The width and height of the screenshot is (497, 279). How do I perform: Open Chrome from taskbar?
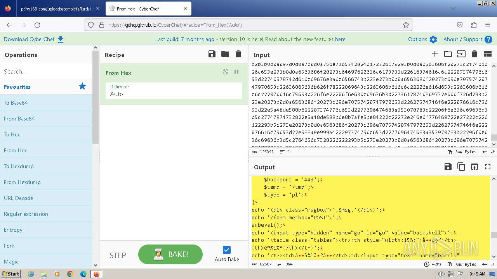tap(70, 274)
